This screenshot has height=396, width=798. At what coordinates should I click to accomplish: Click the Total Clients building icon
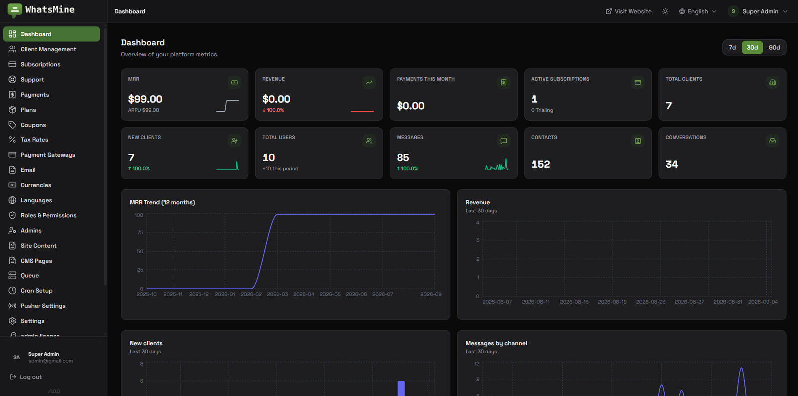(773, 82)
